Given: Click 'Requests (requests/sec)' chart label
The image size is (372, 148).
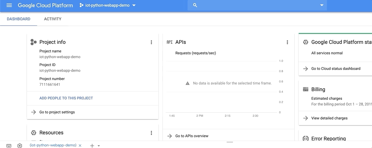Looking at the screenshot, I should pos(196,53).
